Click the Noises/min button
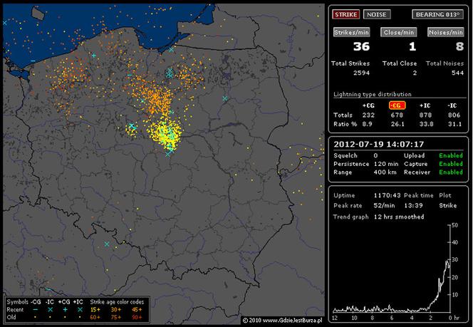Screen dimensions: 473x327 [445, 32]
